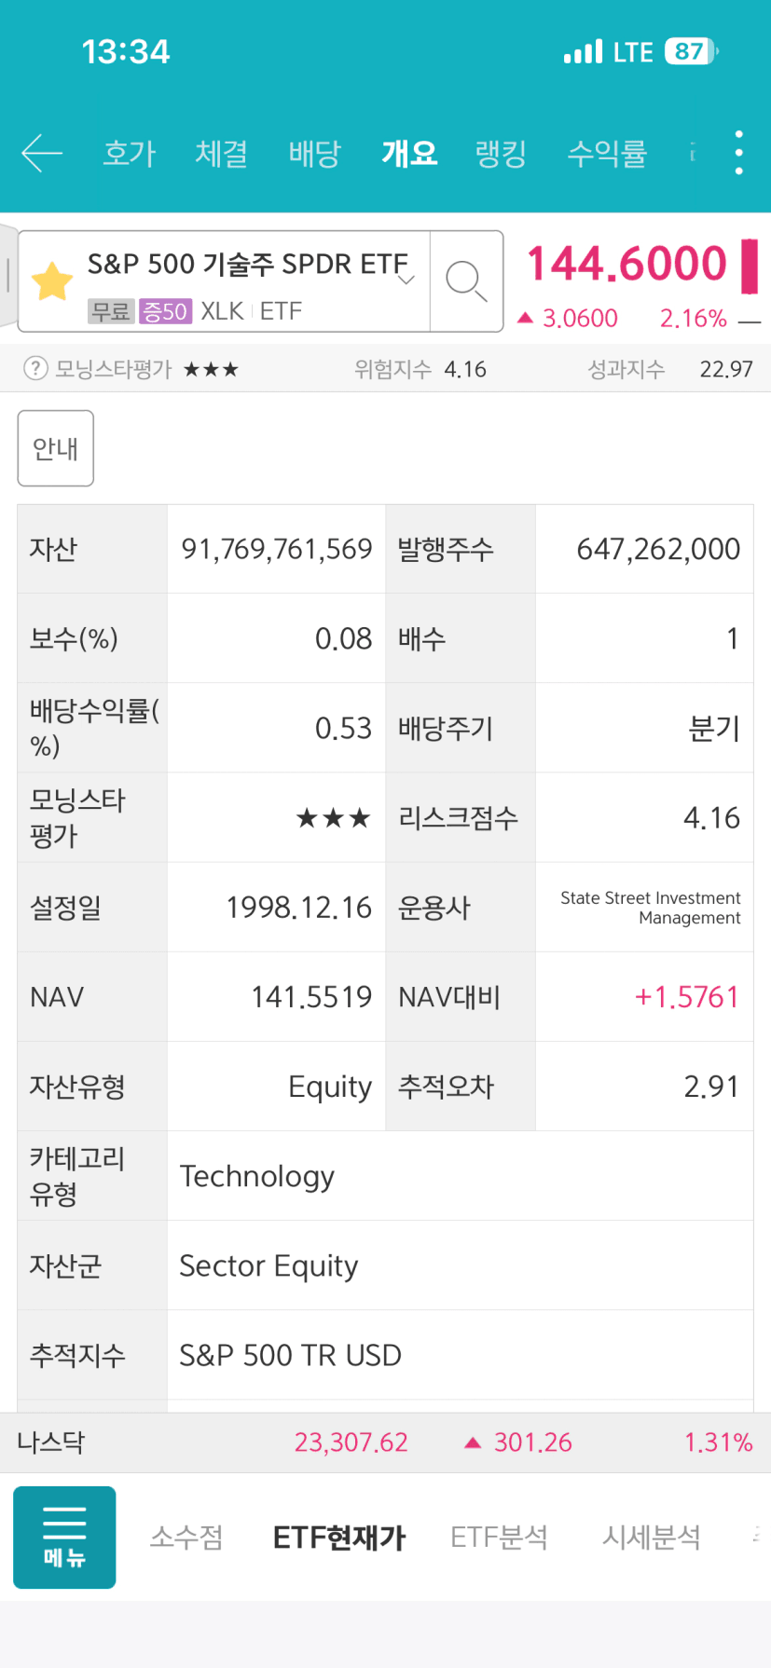
Task: Tap the pink price candle indicator
Action: 750,266
